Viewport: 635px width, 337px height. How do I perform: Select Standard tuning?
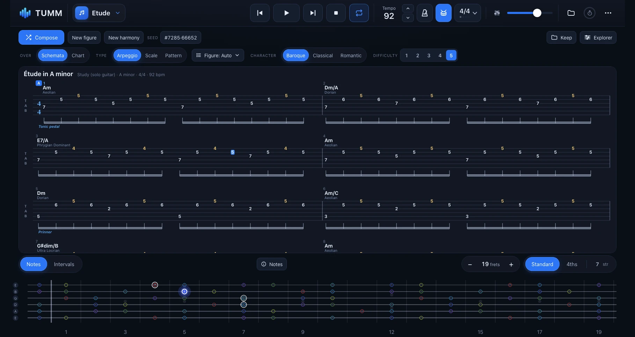click(x=542, y=264)
